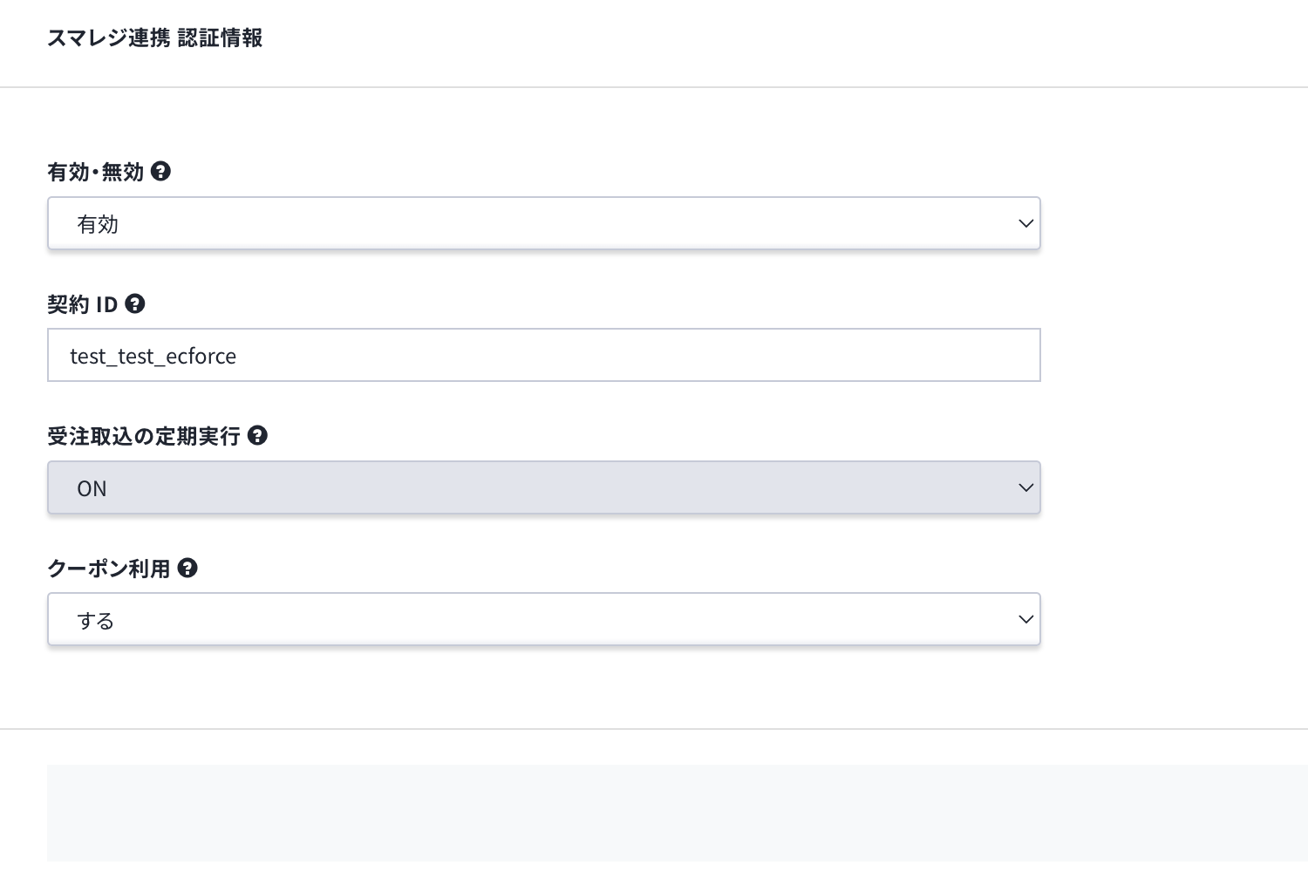Click the chevron arrow of the ON select box
This screenshot has height=872, width=1308.
1025,487
